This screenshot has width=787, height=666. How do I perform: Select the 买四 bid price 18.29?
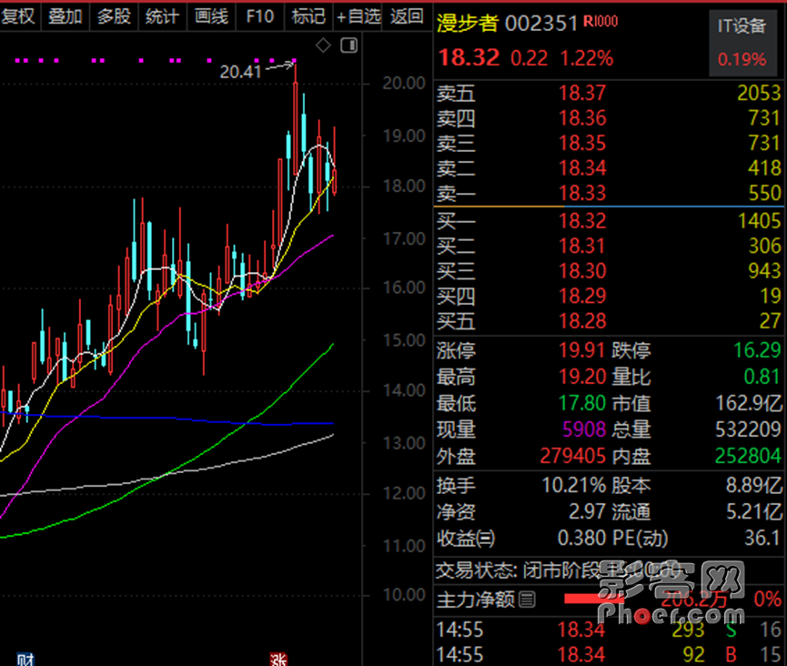click(582, 296)
